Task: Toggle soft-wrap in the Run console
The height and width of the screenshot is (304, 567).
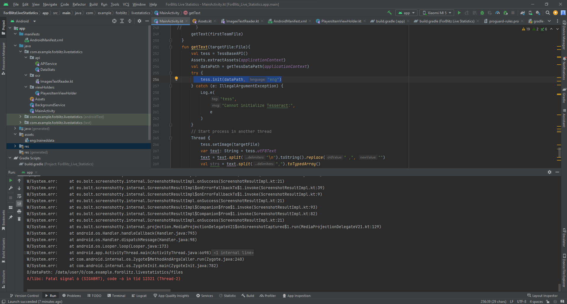Action: [19, 197]
